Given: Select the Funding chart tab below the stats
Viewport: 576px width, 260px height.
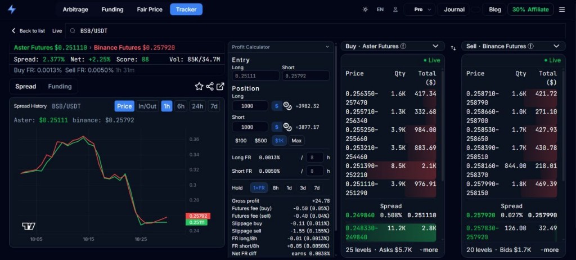Looking at the screenshot, I should [x=60, y=87].
